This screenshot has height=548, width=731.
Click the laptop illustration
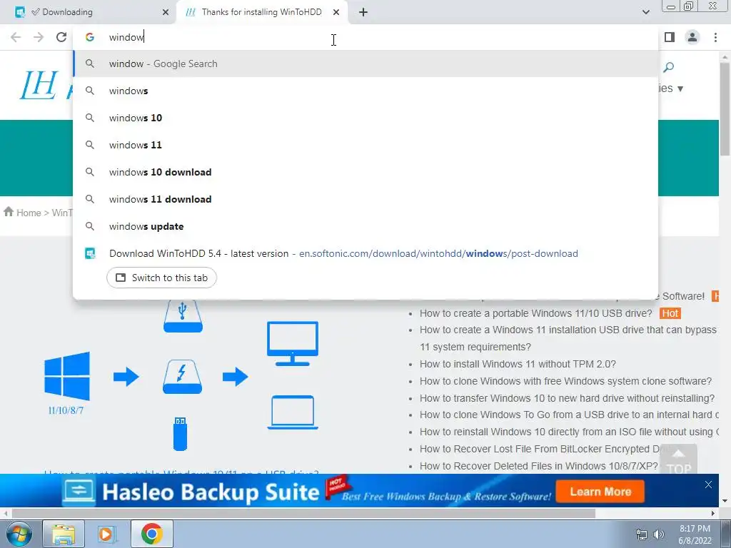293,412
